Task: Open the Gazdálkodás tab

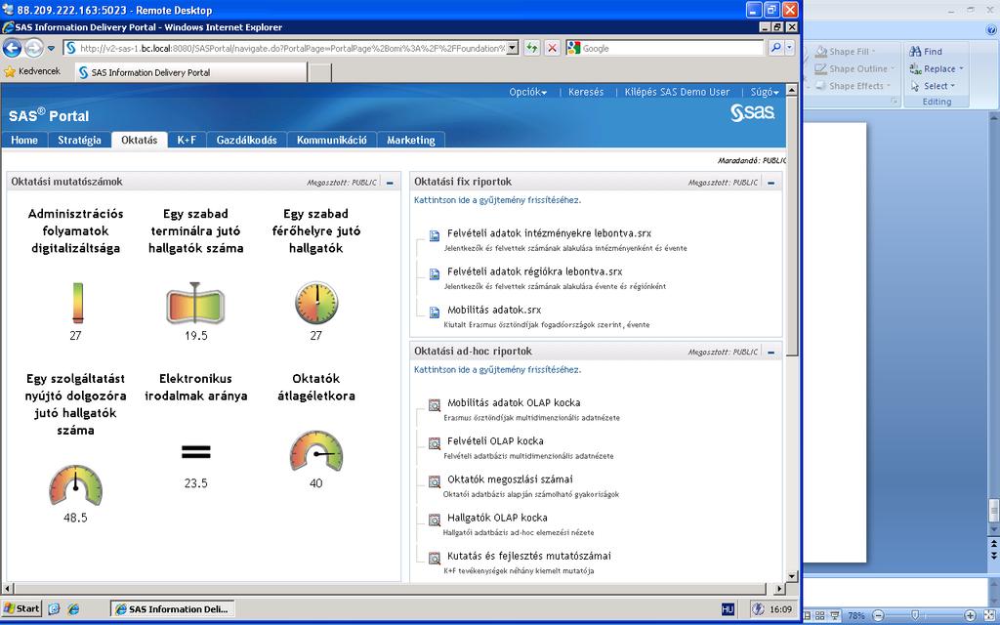Action: click(247, 140)
